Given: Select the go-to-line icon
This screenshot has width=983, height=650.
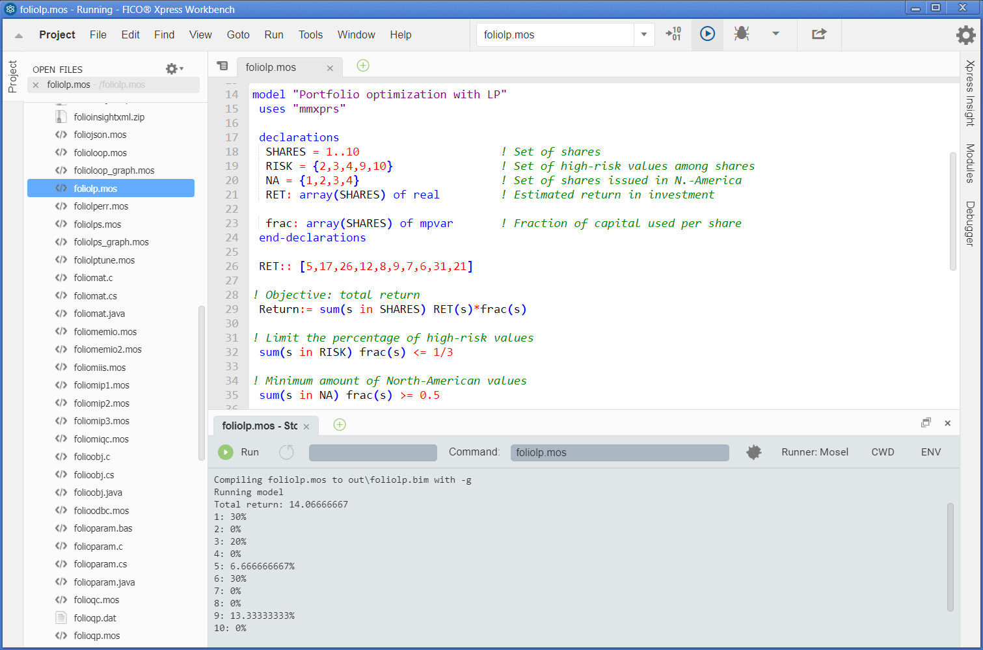Looking at the screenshot, I should click(673, 34).
